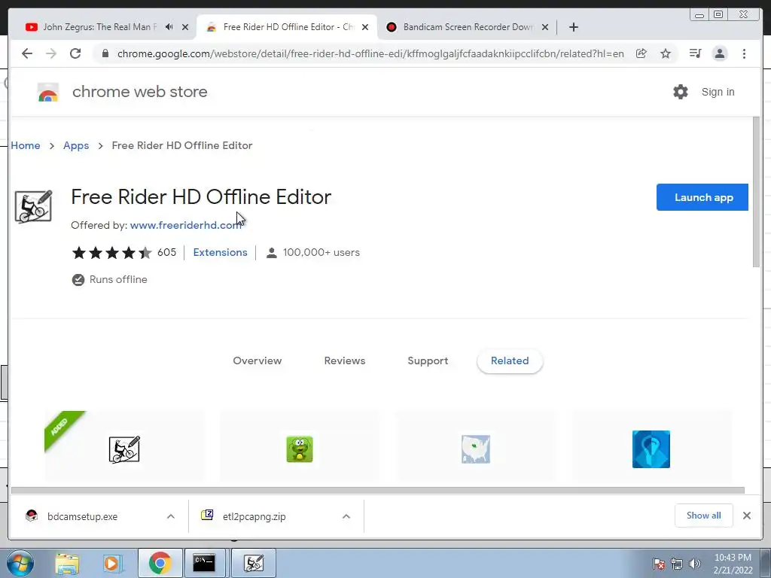Open downloaded etl2pcapng.zip
The height and width of the screenshot is (578, 771).
point(254,516)
